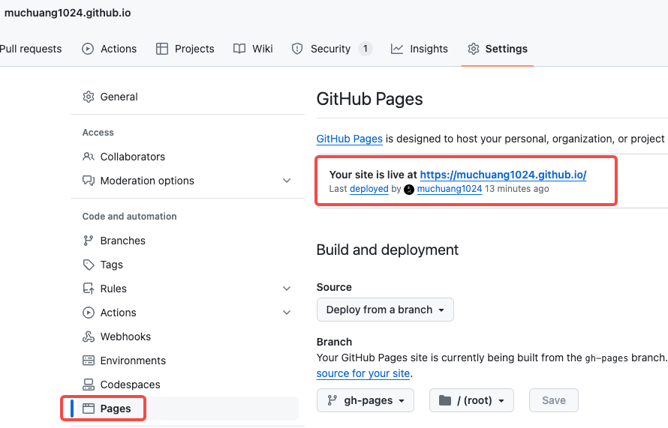Click the Codespaces icon
Viewport: 668px width, 428px height.
click(x=88, y=385)
